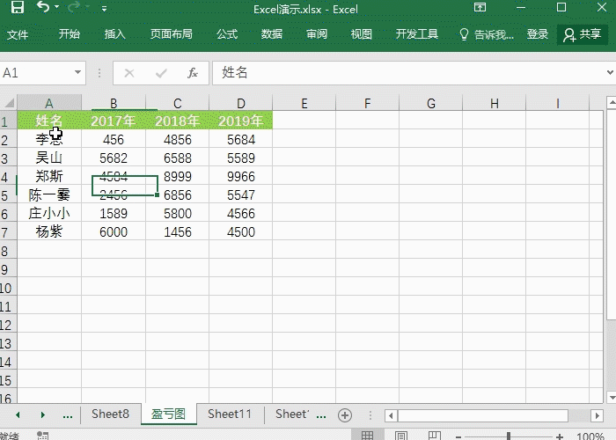Click the Name Box showing A1
This screenshot has width=616, height=440.
(x=37, y=73)
